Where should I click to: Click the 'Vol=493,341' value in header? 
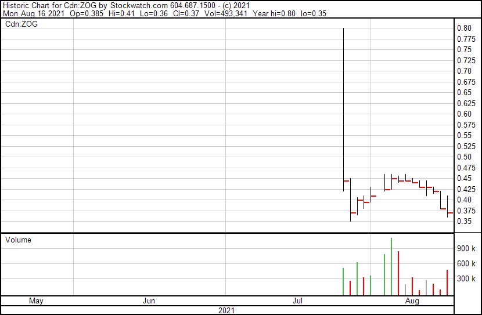226,13
